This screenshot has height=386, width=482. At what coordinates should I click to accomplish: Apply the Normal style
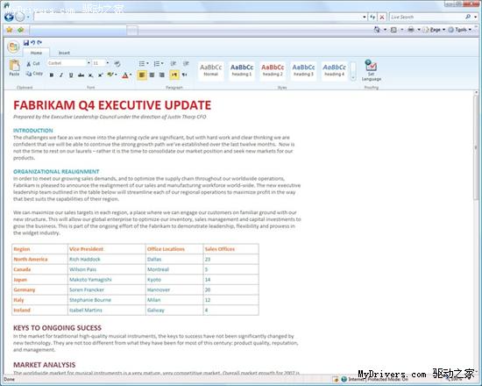(211, 71)
